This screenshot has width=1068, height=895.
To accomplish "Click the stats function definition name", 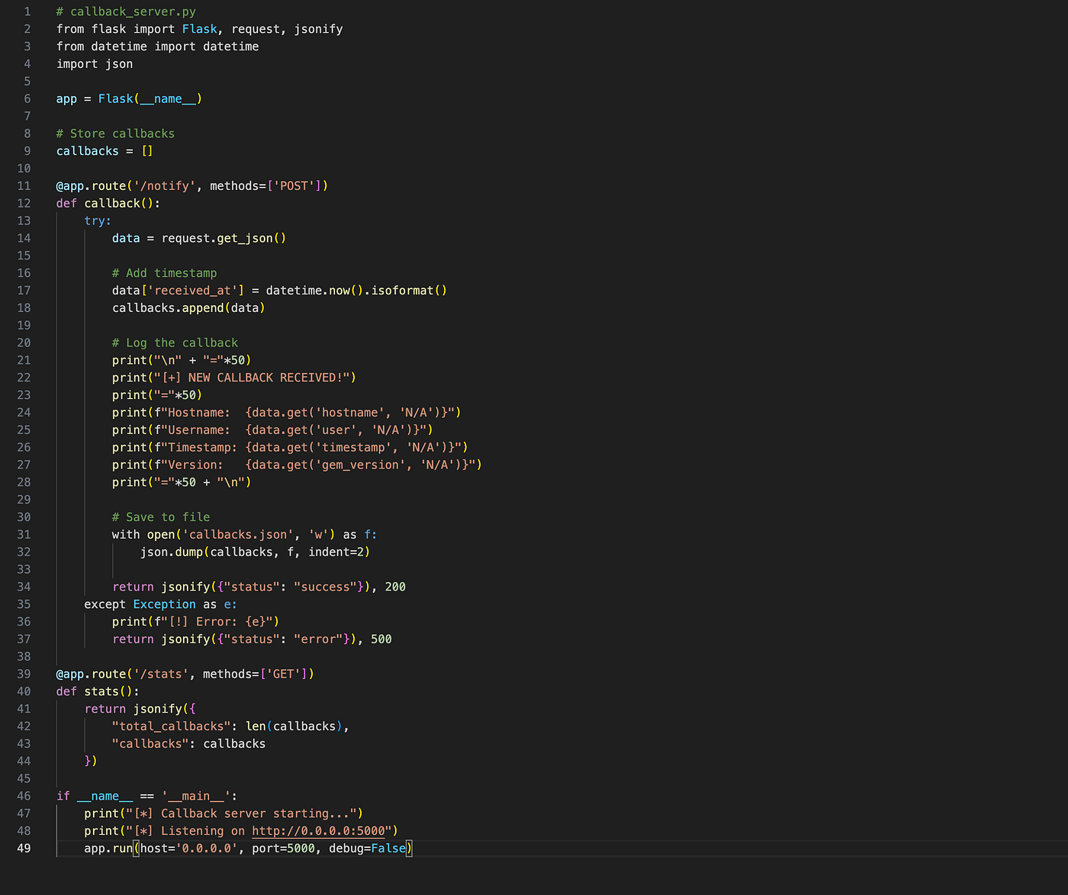I will click(101, 692).
